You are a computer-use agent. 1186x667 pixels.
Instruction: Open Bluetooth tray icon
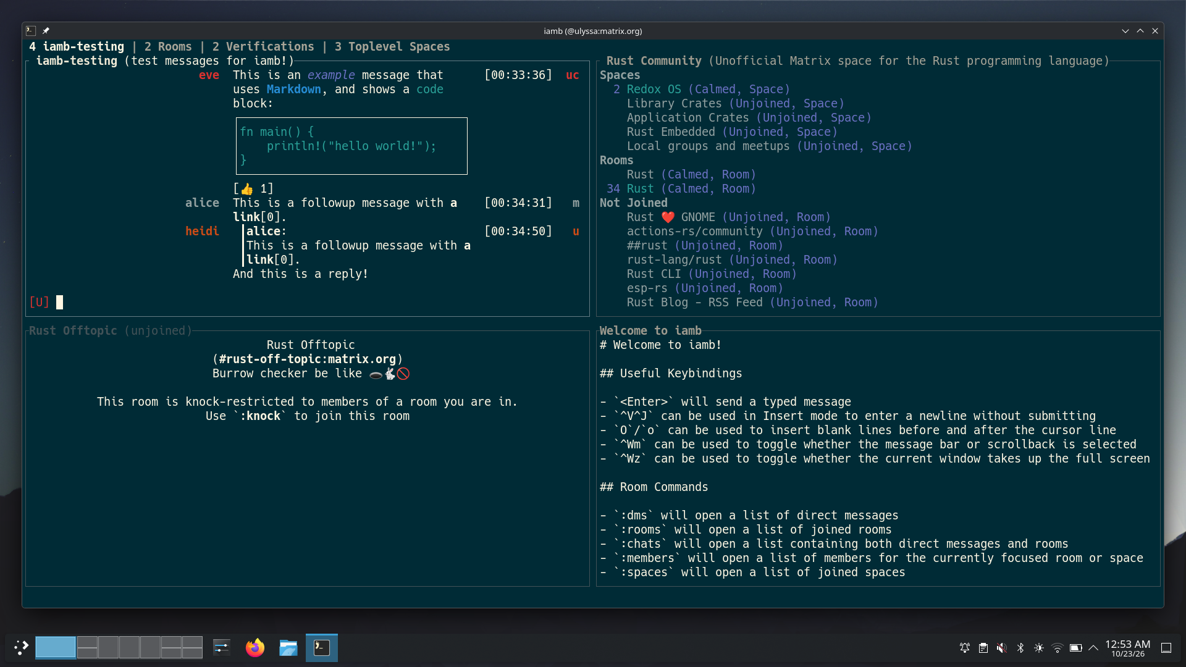pyautogui.click(x=1020, y=648)
